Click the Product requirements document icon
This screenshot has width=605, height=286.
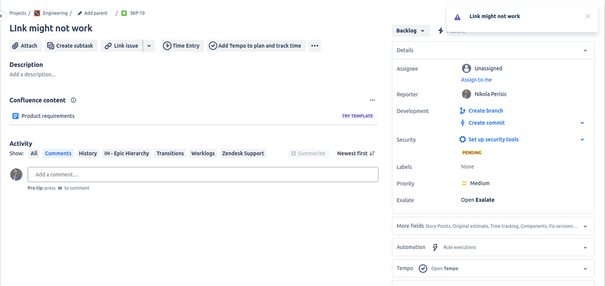[15, 116]
